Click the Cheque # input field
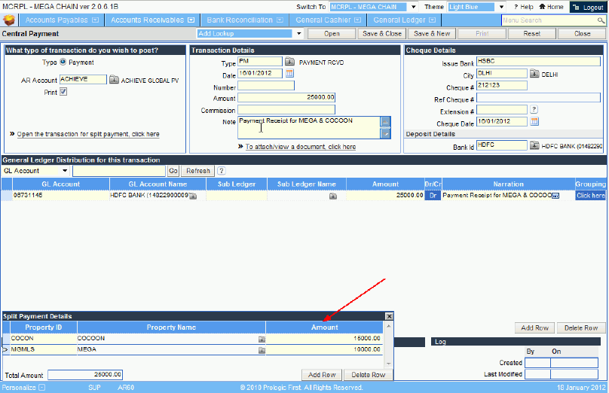Image resolution: width=609 pixels, height=393 pixels. [x=501, y=86]
